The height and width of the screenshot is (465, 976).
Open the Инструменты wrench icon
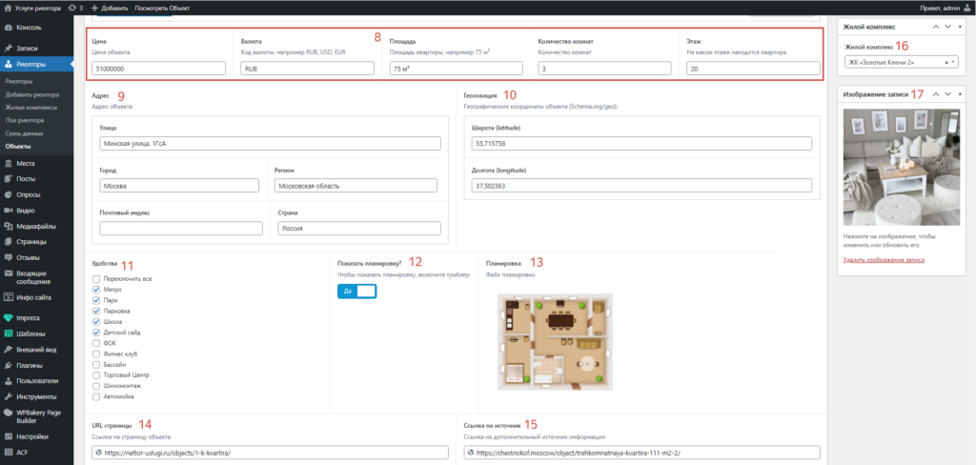click(x=8, y=396)
